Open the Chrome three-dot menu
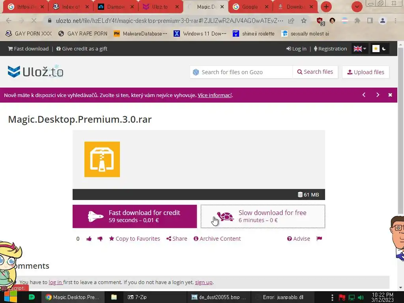The height and width of the screenshot is (303, 404). click(395, 21)
